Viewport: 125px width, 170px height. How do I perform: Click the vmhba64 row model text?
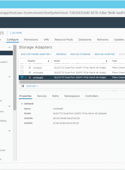coord(80,73)
